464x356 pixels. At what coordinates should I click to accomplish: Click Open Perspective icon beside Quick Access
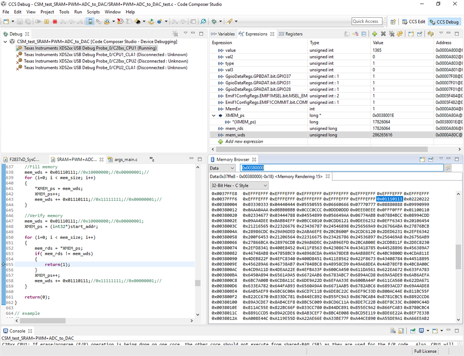pyautogui.click(x=393, y=21)
